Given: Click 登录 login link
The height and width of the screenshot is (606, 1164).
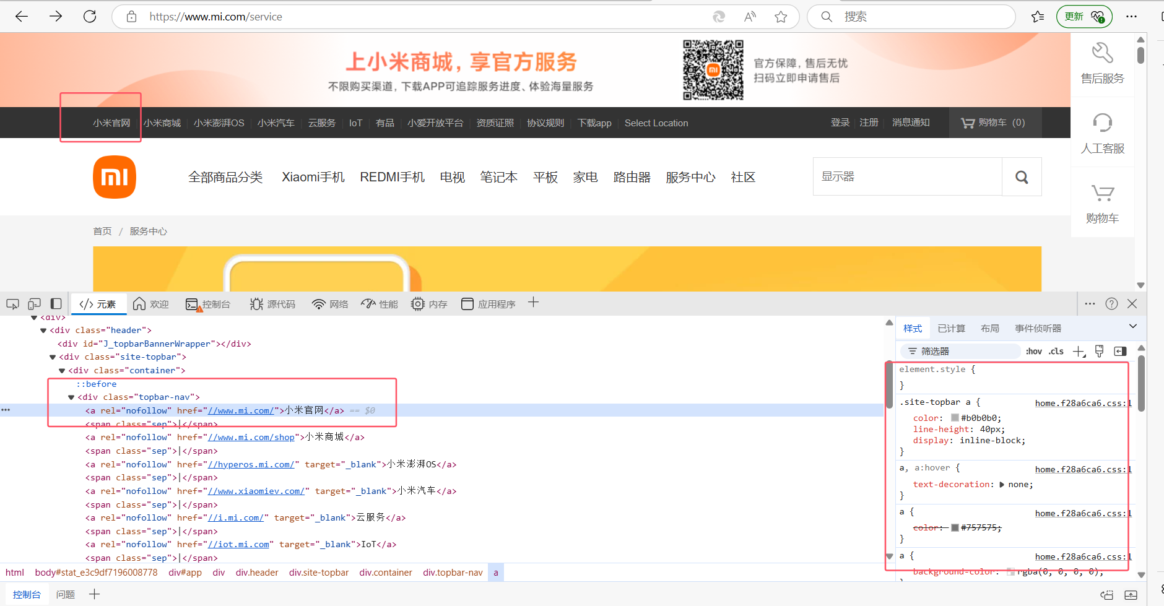Looking at the screenshot, I should click(840, 123).
